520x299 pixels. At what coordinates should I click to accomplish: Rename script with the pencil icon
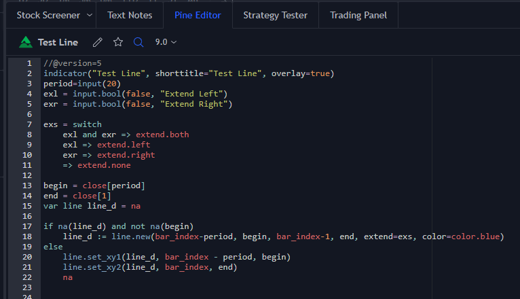point(98,42)
